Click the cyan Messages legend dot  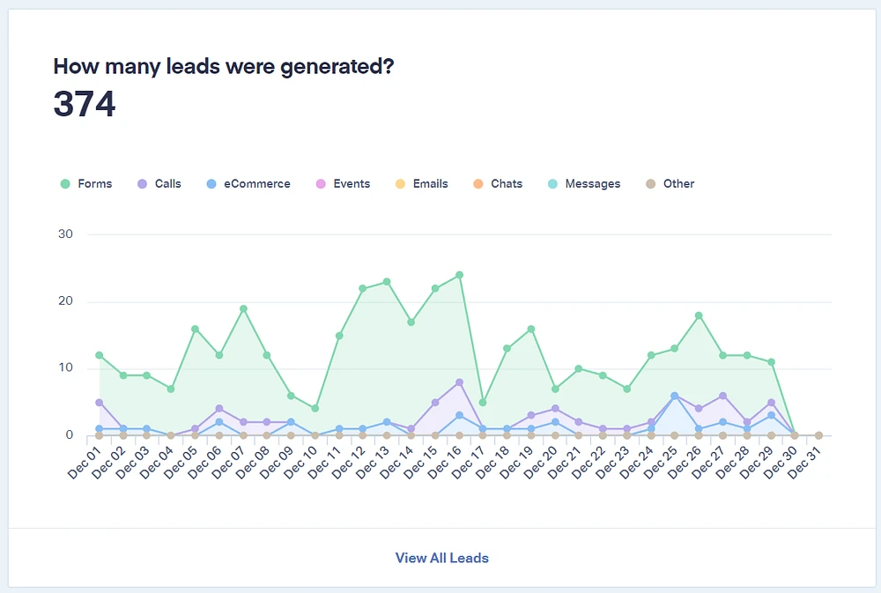click(x=553, y=183)
